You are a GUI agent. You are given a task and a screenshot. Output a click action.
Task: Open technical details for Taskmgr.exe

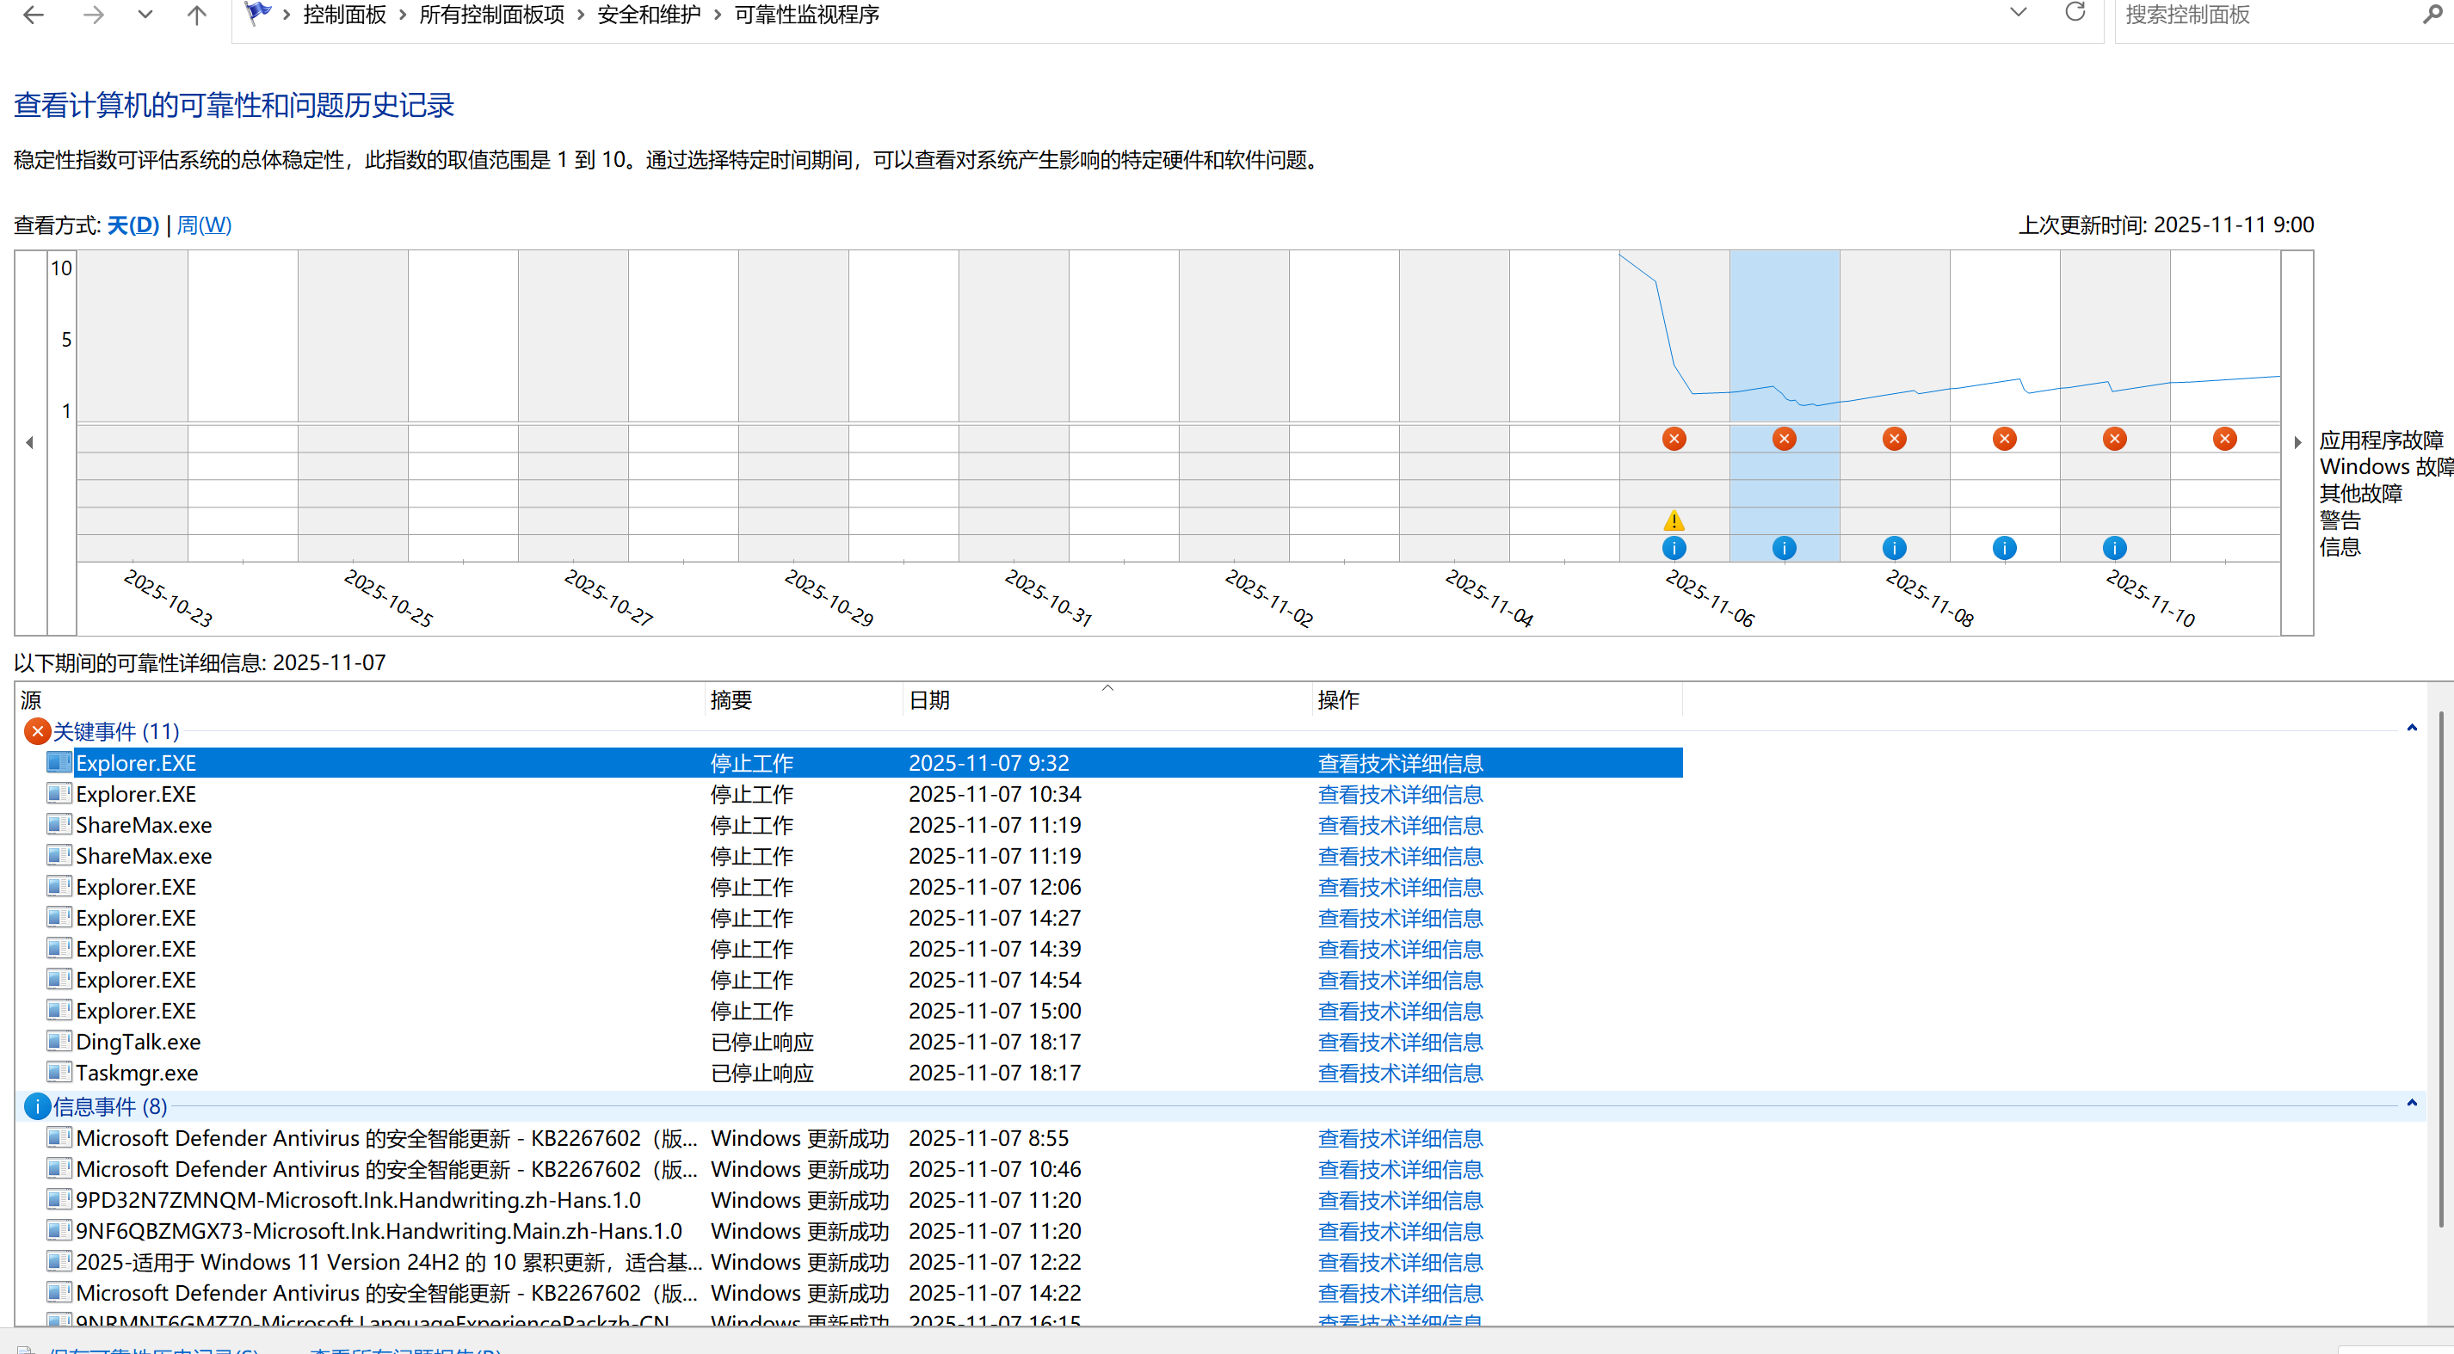[x=1401, y=1073]
